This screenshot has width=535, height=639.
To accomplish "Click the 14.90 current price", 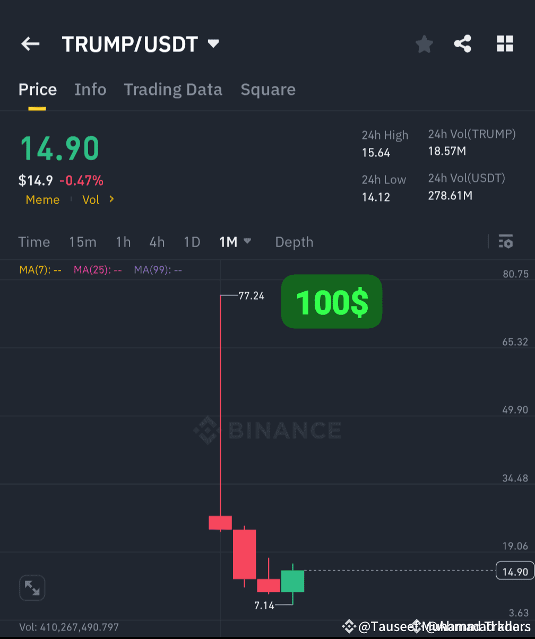I will pos(59,148).
